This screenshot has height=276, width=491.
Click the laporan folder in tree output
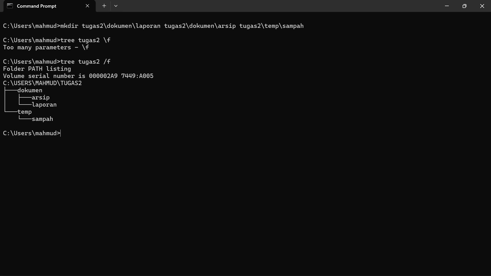[44, 105]
